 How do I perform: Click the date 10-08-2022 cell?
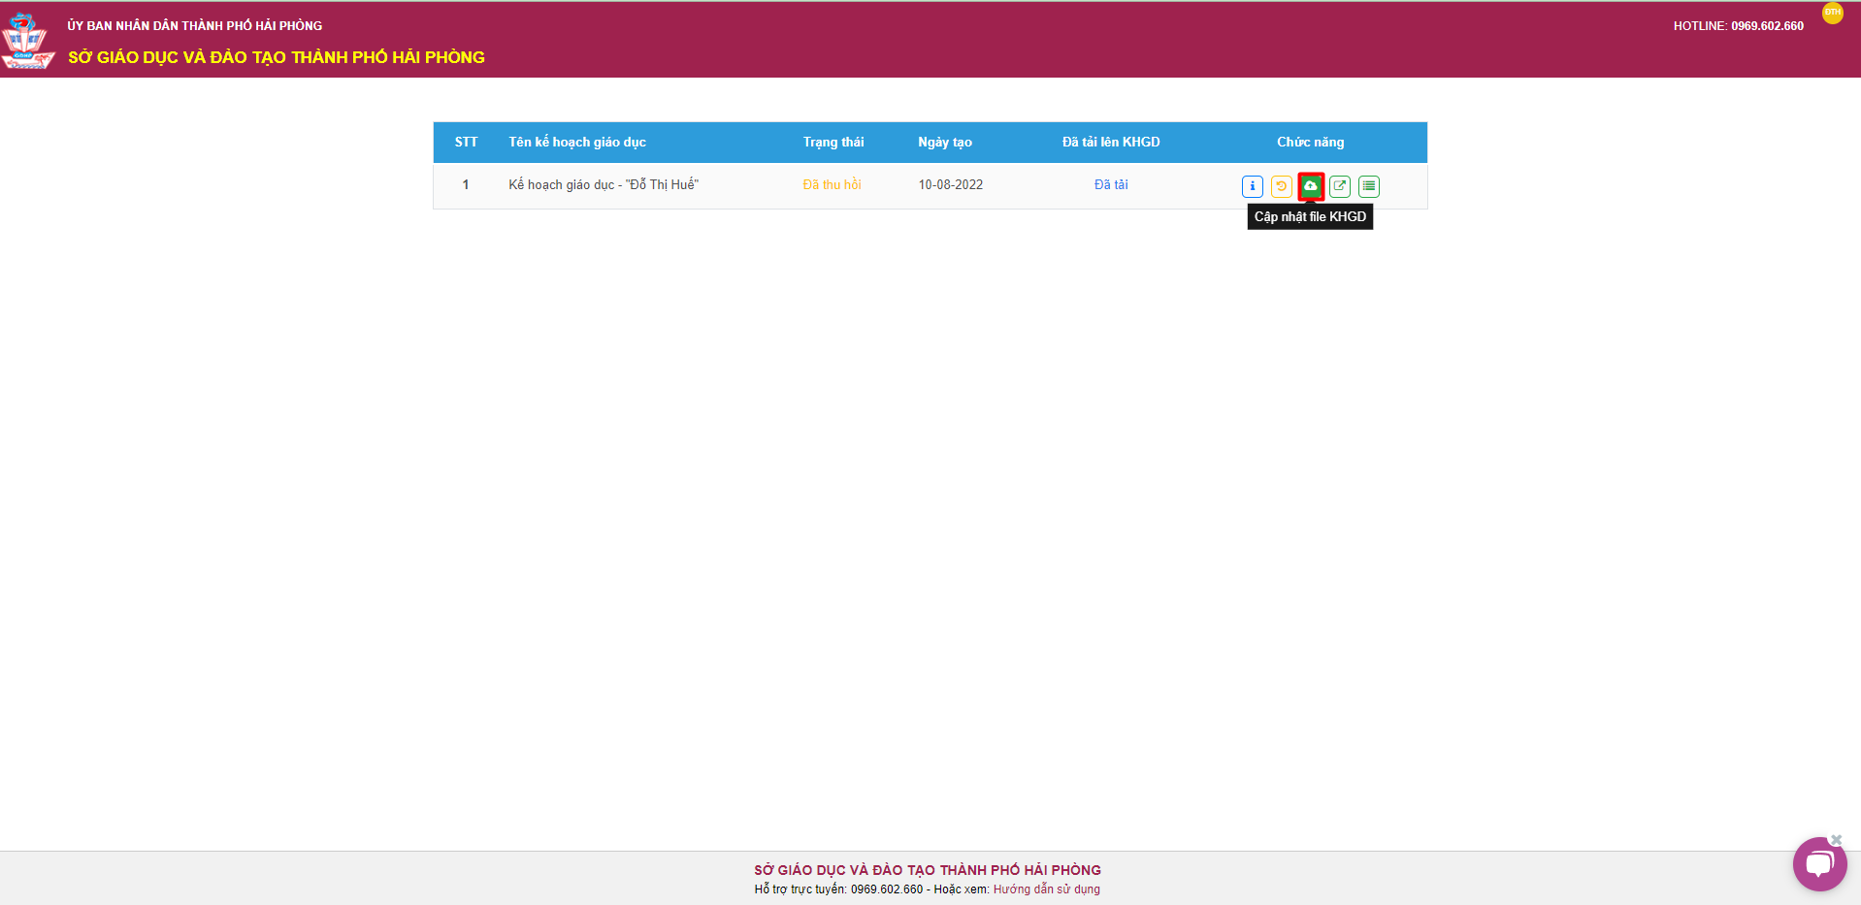950,185
